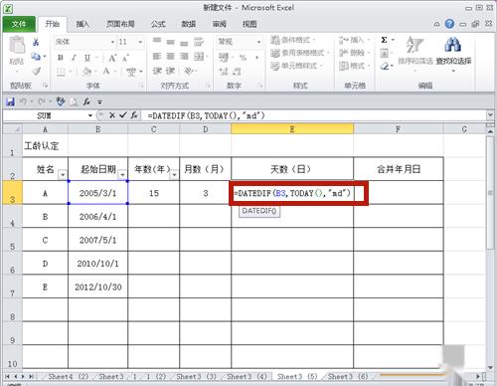Click the AutoSum sigma icon
The image size is (497, 386).
click(385, 40)
